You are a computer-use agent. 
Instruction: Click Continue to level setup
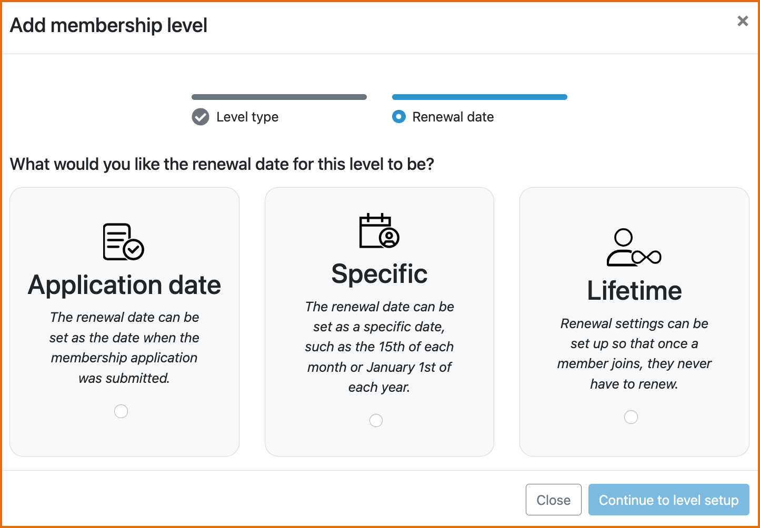668,500
